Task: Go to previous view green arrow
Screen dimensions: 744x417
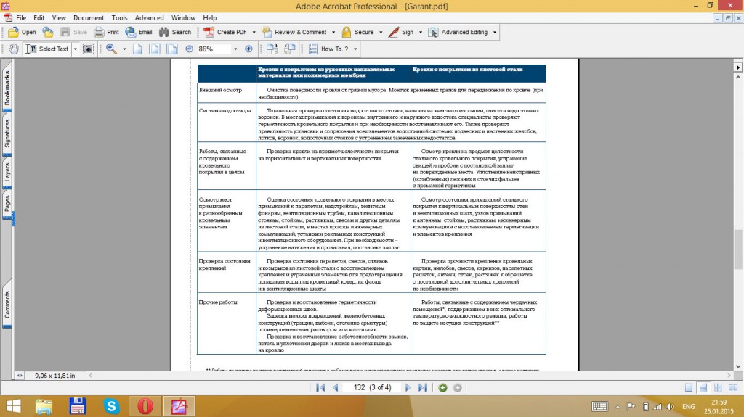Action: (x=442, y=387)
